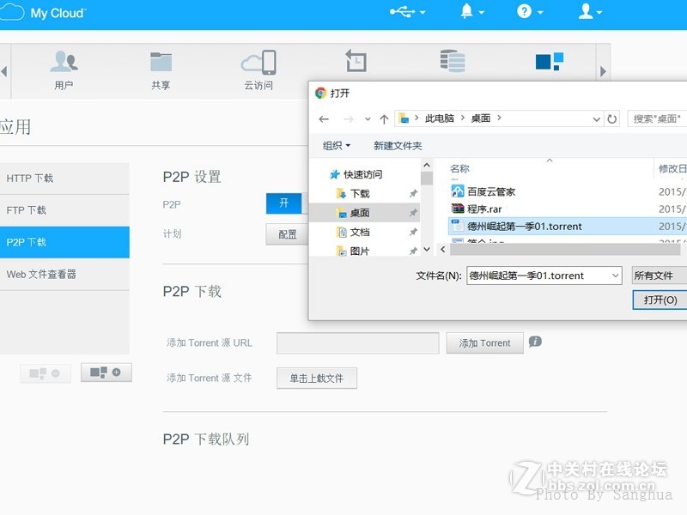Open the 组织 dropdown menu
Viewport: 687px width, 515px height.
pyautogui.click(x=335, y=145)
